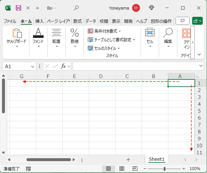Screen dimensions: 207x173
Task: Click the Save icon in title bar
Action: click(18, 8)
